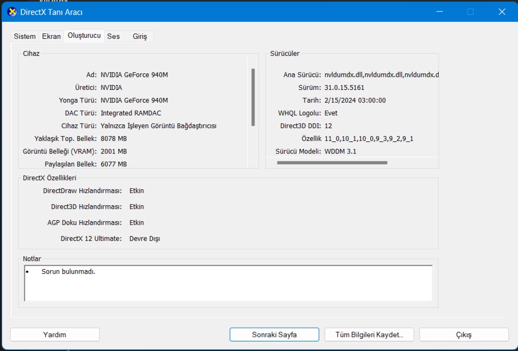Go to the Ses tab
The height and width of the screenshot is (351, 518).
113,36
